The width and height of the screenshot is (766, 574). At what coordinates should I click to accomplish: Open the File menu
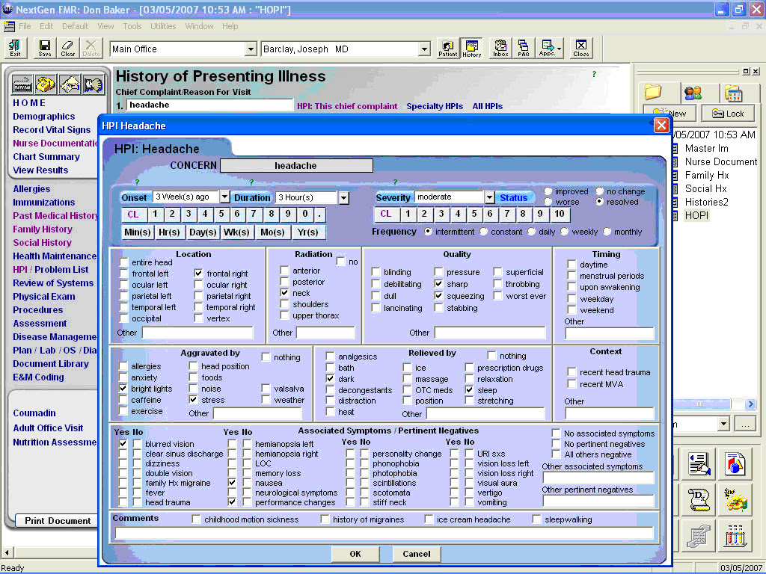[x=25, y=26]
